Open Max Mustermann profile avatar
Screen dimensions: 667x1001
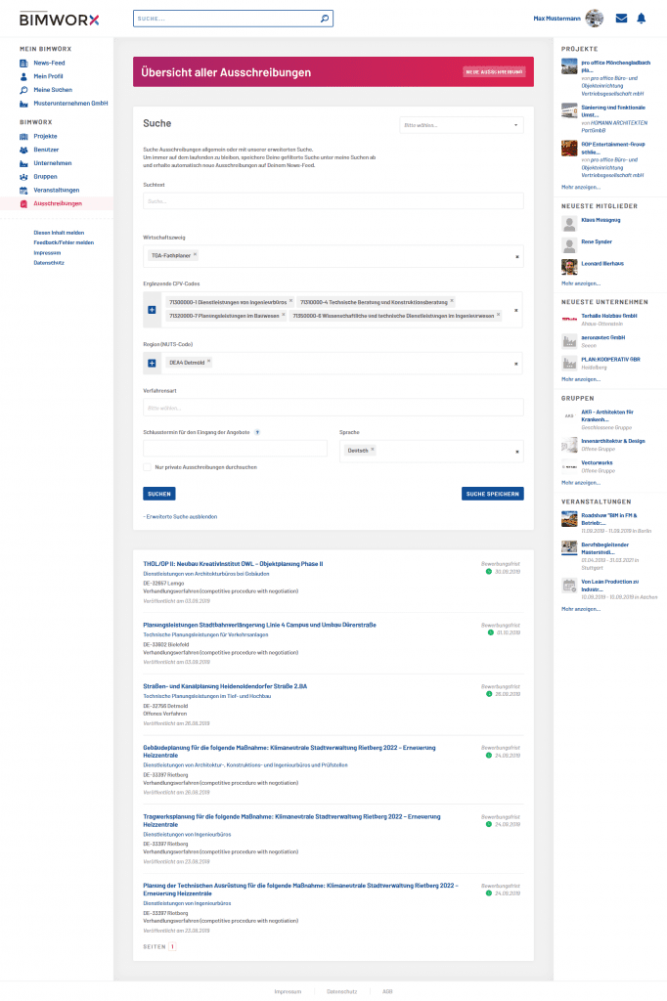point(594,19)
